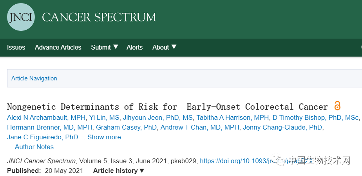362x176 pixels.
Task: Click the JNCI circular logo
Action: pyautogui.click(x=21, y=17)
